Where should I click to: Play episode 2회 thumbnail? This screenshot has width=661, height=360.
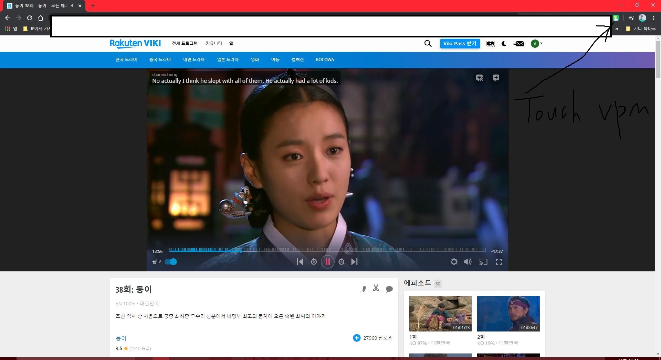pyautogui.click(x=508, y=314)
